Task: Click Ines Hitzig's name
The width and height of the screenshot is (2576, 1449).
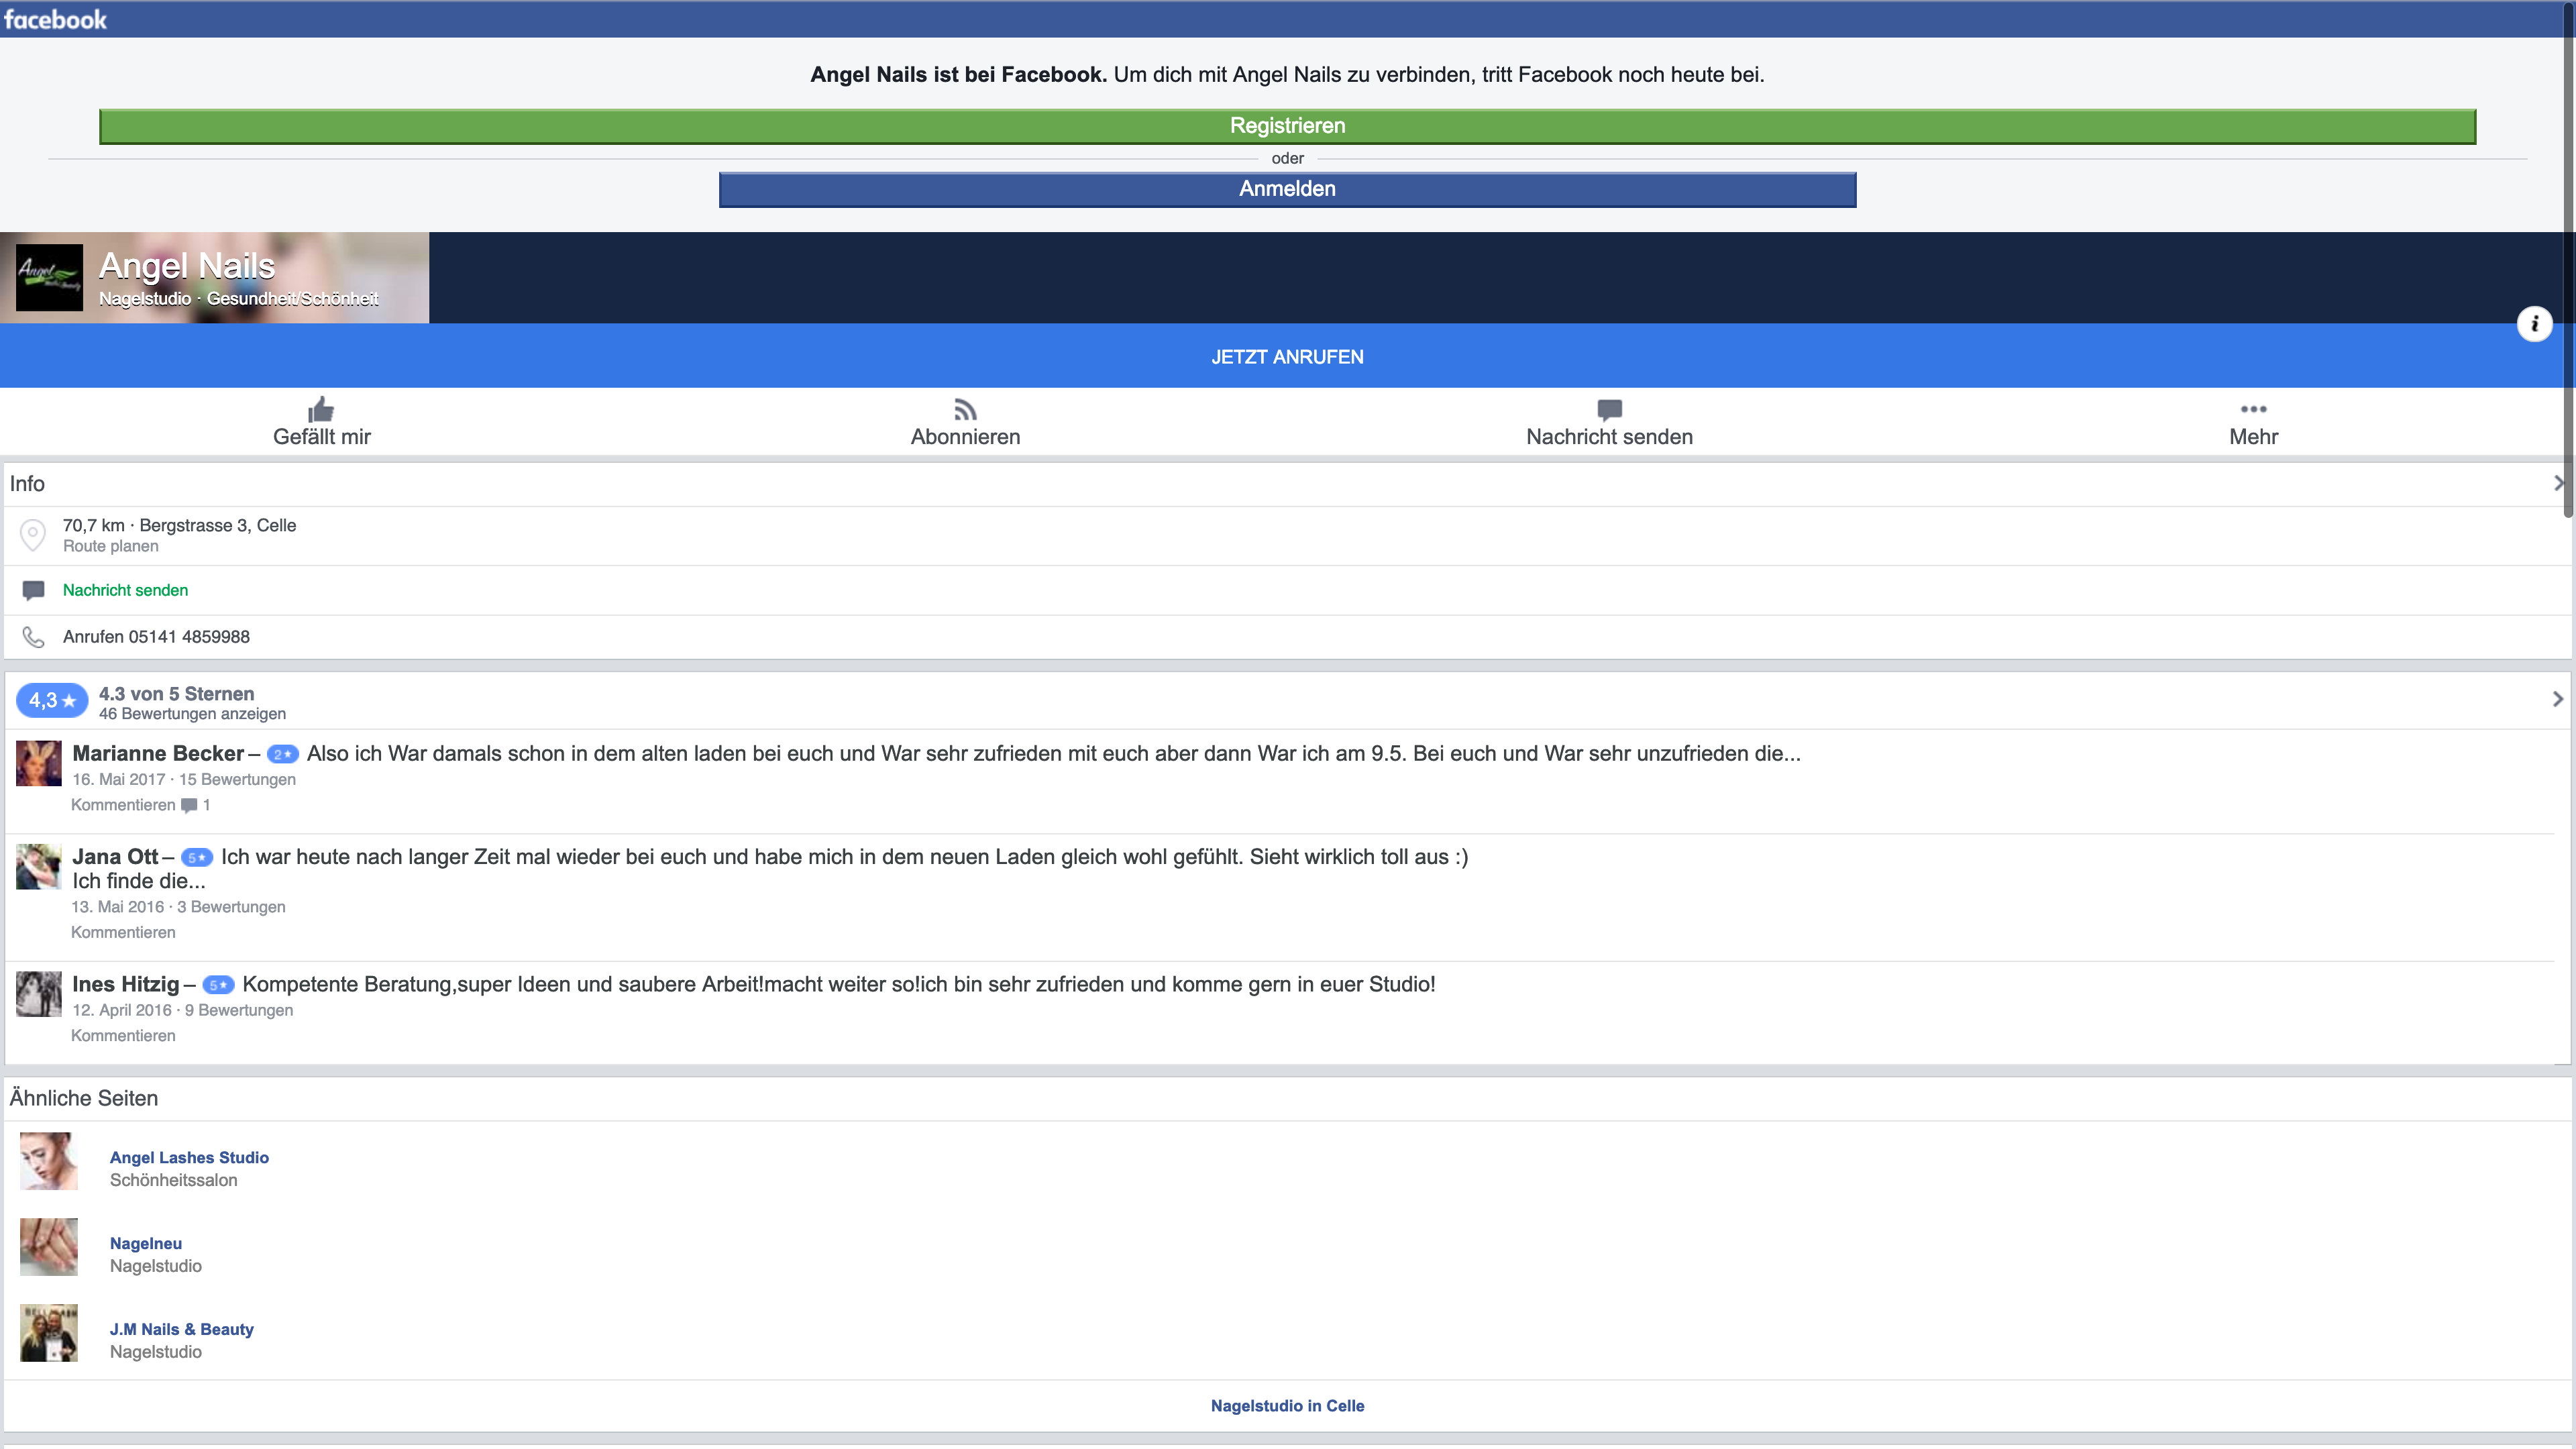Action: [126, 985]
